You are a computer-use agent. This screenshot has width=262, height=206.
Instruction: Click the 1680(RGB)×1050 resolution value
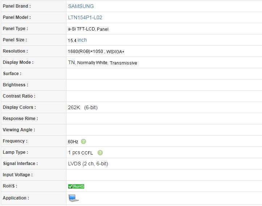pos(85,51)
